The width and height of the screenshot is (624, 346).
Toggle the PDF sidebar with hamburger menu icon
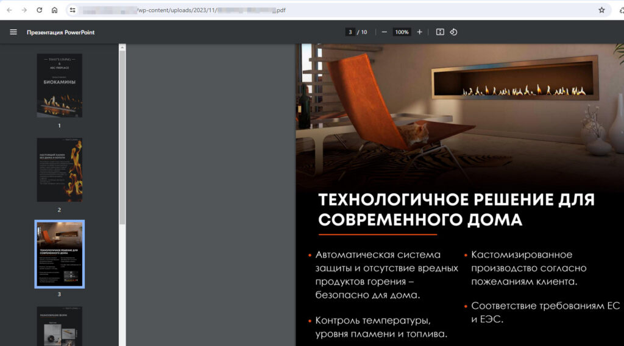[x=13, y=32]
